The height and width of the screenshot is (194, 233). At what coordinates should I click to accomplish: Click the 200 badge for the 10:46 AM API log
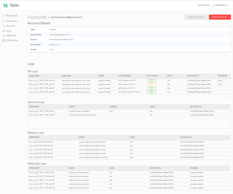tap(151, 81)
